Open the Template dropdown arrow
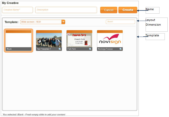This screenshot has width=169, height=117. (x=63, y=22)
